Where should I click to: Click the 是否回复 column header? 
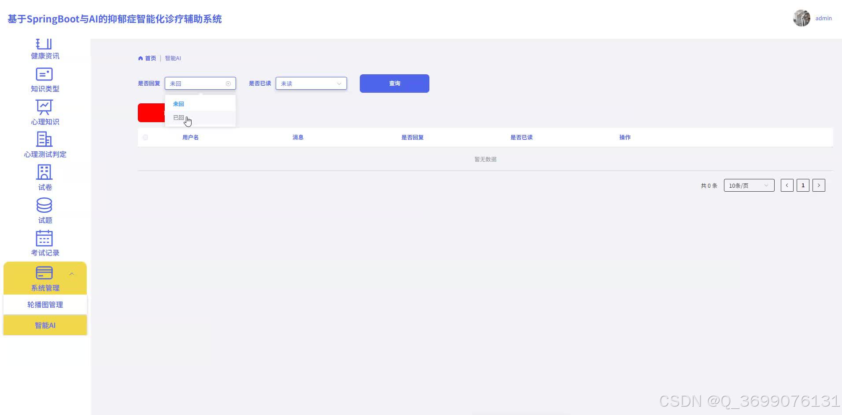tap(412, 138)
